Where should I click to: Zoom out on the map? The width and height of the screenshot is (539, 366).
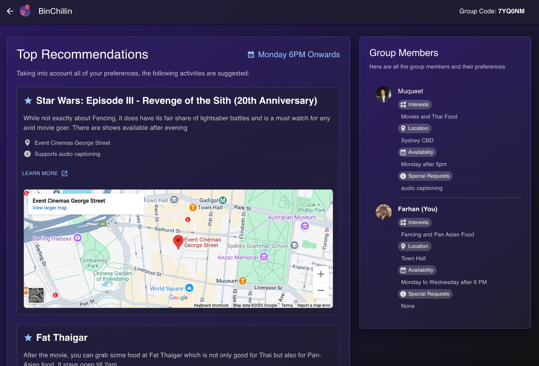click(321, 290)
